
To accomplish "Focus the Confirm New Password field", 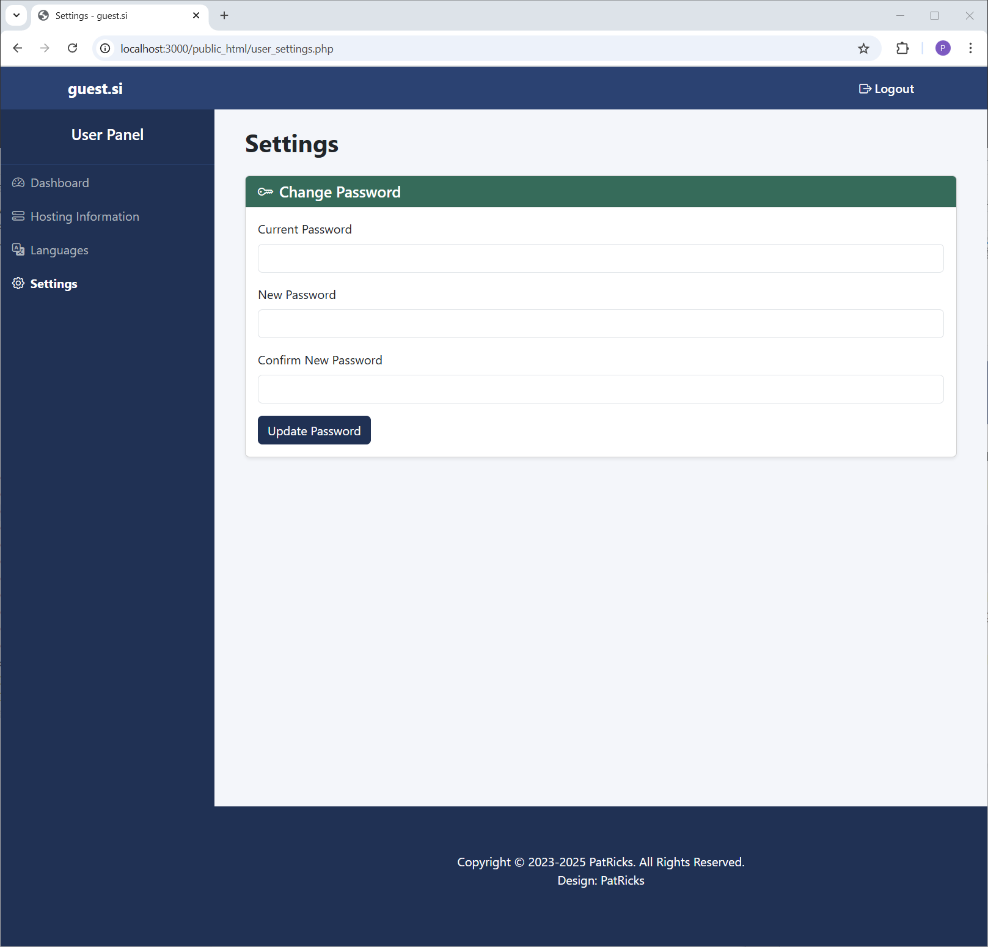I will (x=601, y=389).
